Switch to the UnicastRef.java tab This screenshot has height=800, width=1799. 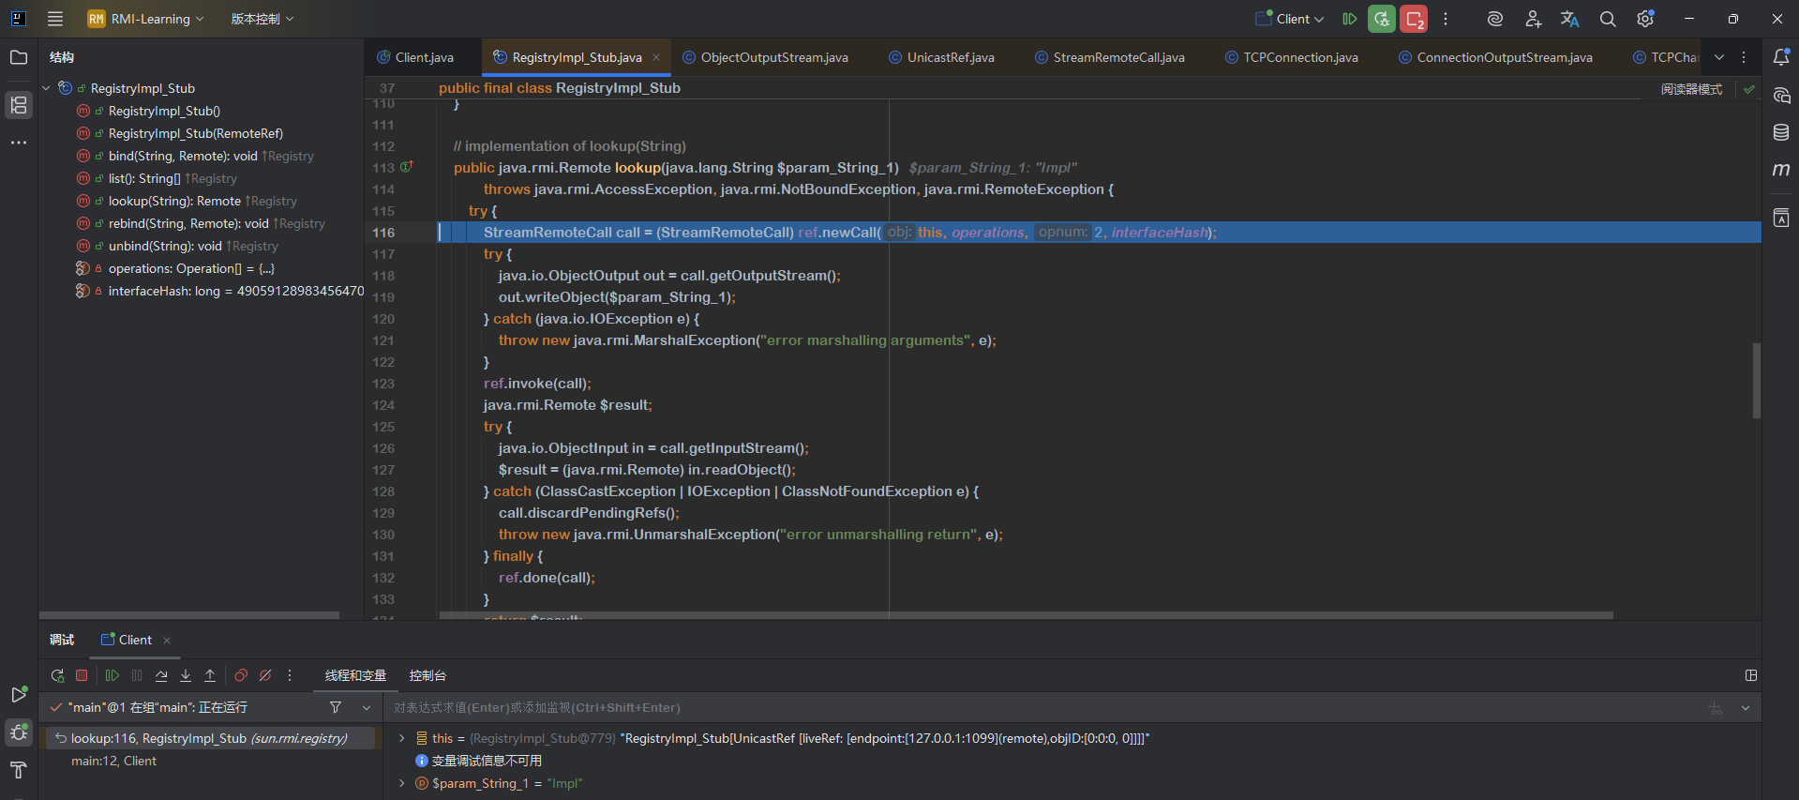click(950, 57)
